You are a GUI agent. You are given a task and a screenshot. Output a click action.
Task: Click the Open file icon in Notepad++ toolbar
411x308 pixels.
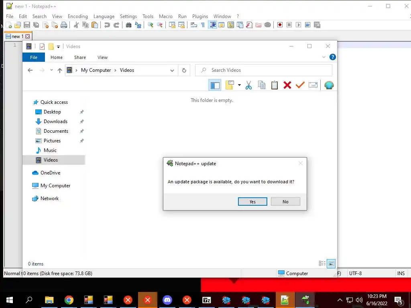[x=18, y=25]
